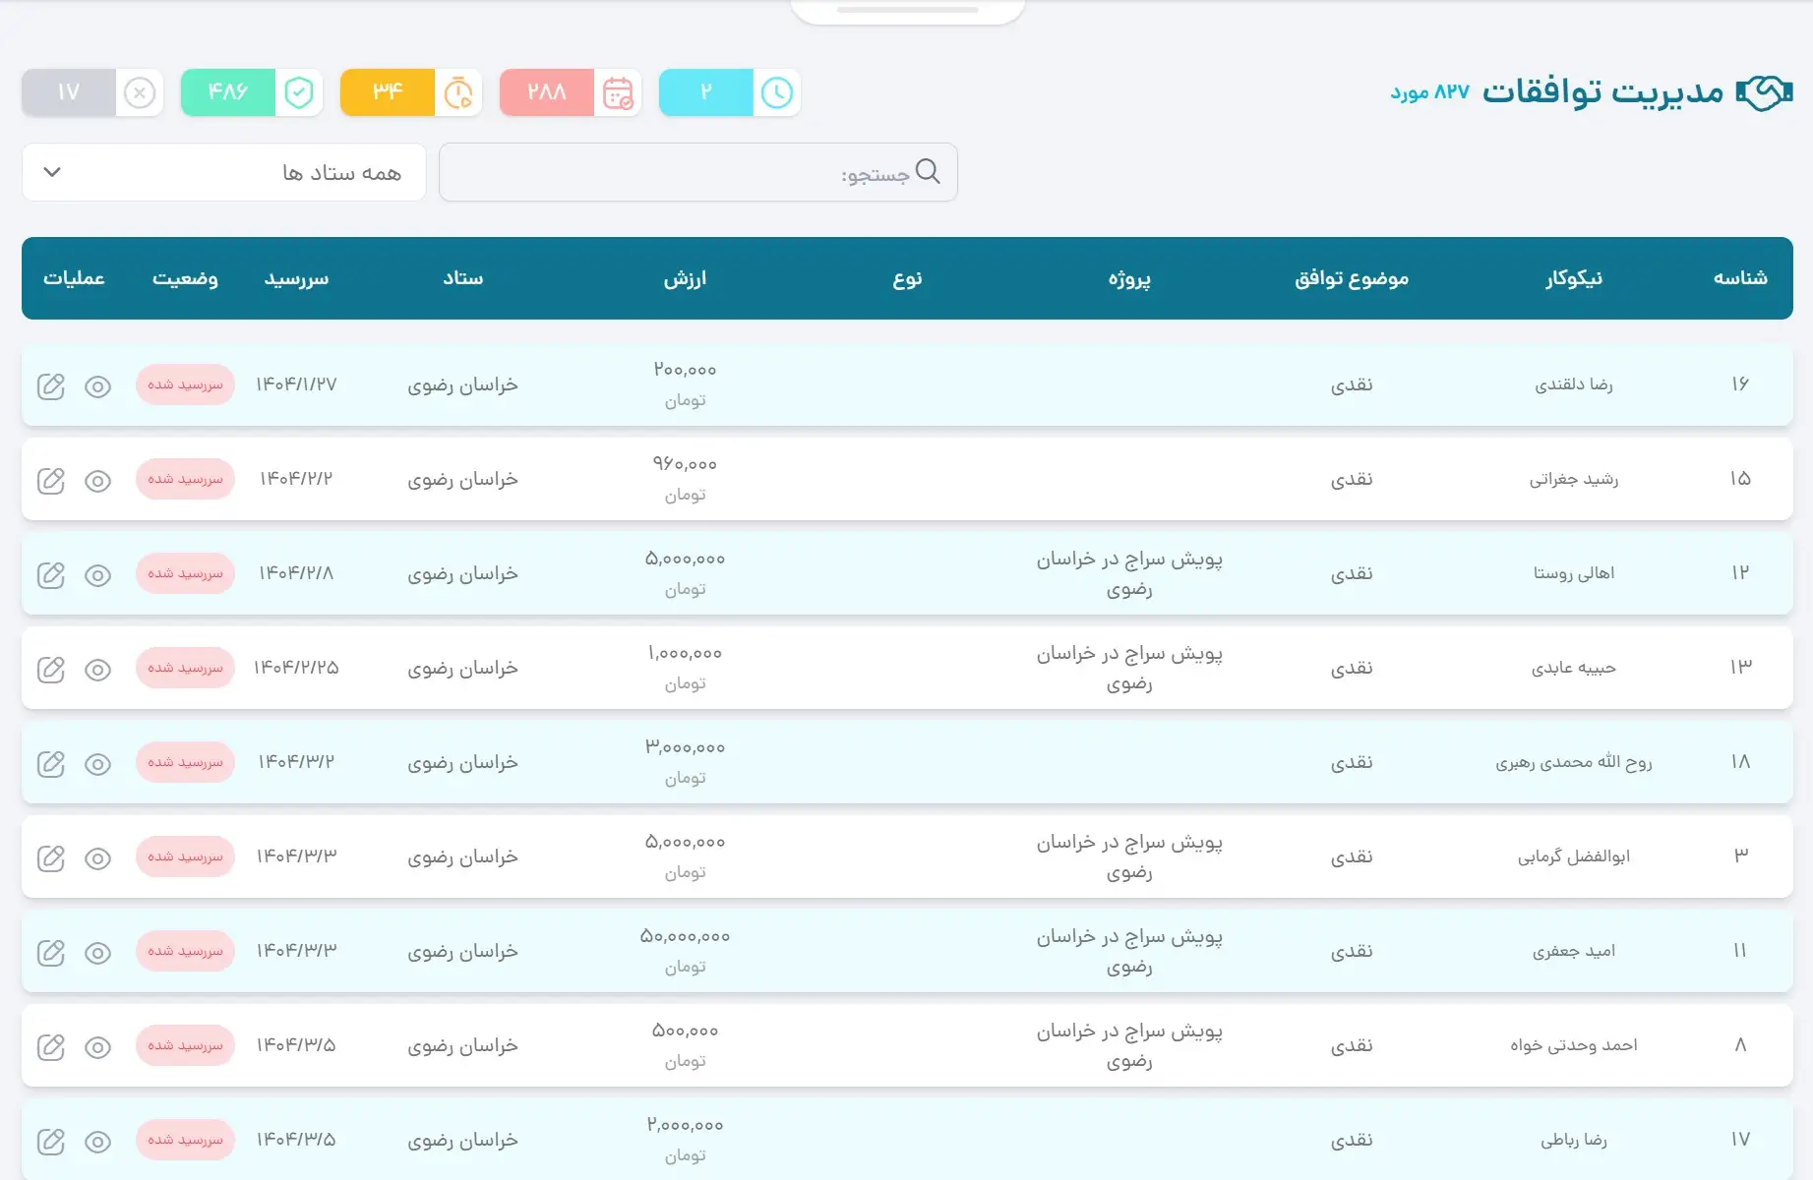Viewport: 1813px width, 1180px height.
Task: Click the stopwatch icon filter showing ۳۴
Action: pyautogui.click(x=457, y=92)
